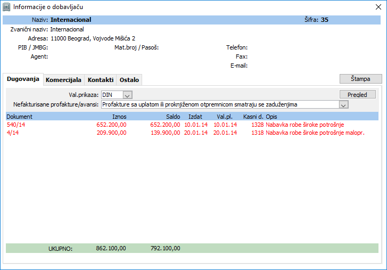
Task: Click the 1318 days late value
Action: coord(258,133)
